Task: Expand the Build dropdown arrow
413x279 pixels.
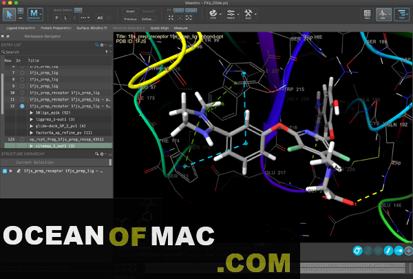Action: point(255,14)
